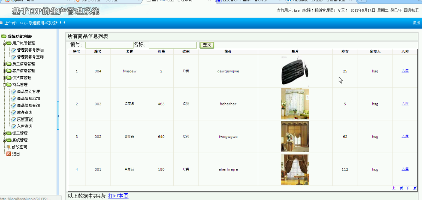Select the 系统管理 folder label
Screen dimensions: 422x200
click(x=20, y=140)
